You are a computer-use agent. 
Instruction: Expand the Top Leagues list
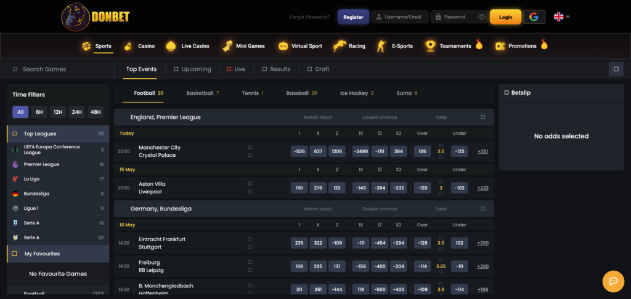coord(58,134)
